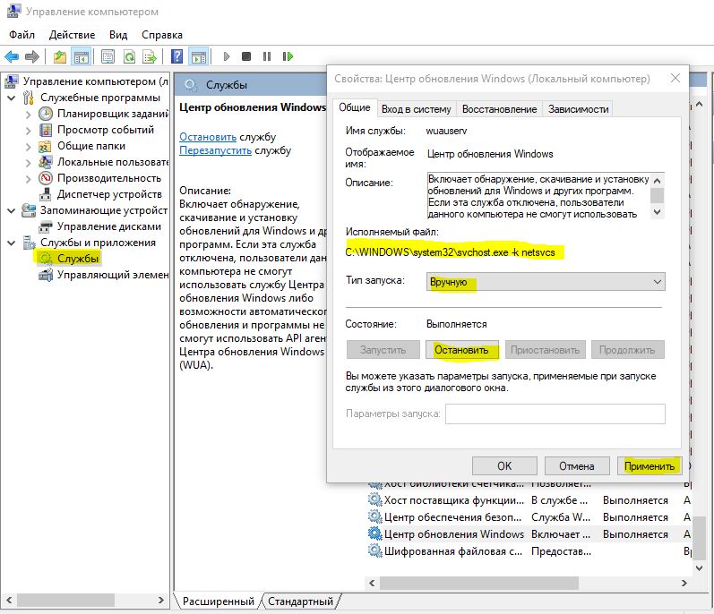The width and height of the screenshot is (714, 614).
Task: Expand the Производительность node
Action: click(29, 179)
